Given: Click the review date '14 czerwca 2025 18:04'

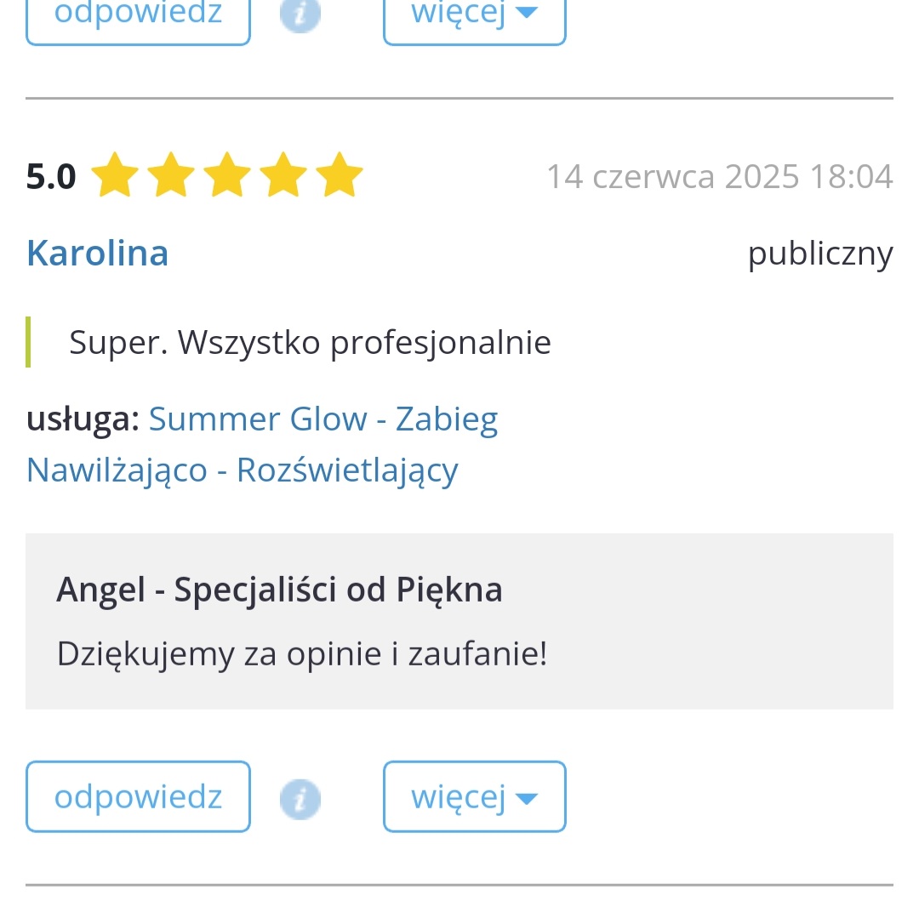Looking at the screenshot, I should [719, 176].
